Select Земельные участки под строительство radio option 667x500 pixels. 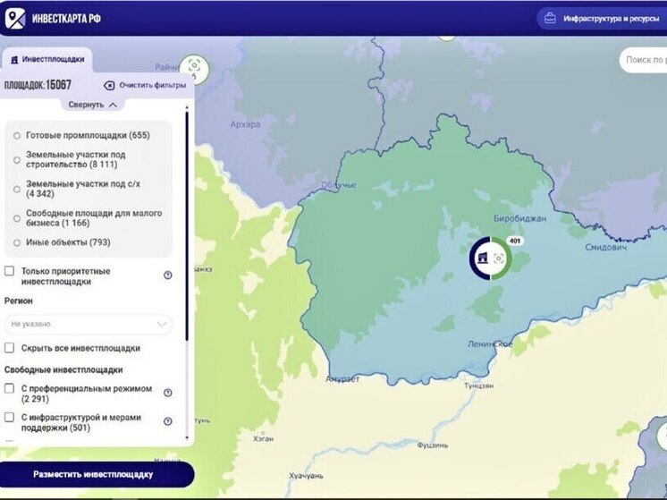[17, 159]
